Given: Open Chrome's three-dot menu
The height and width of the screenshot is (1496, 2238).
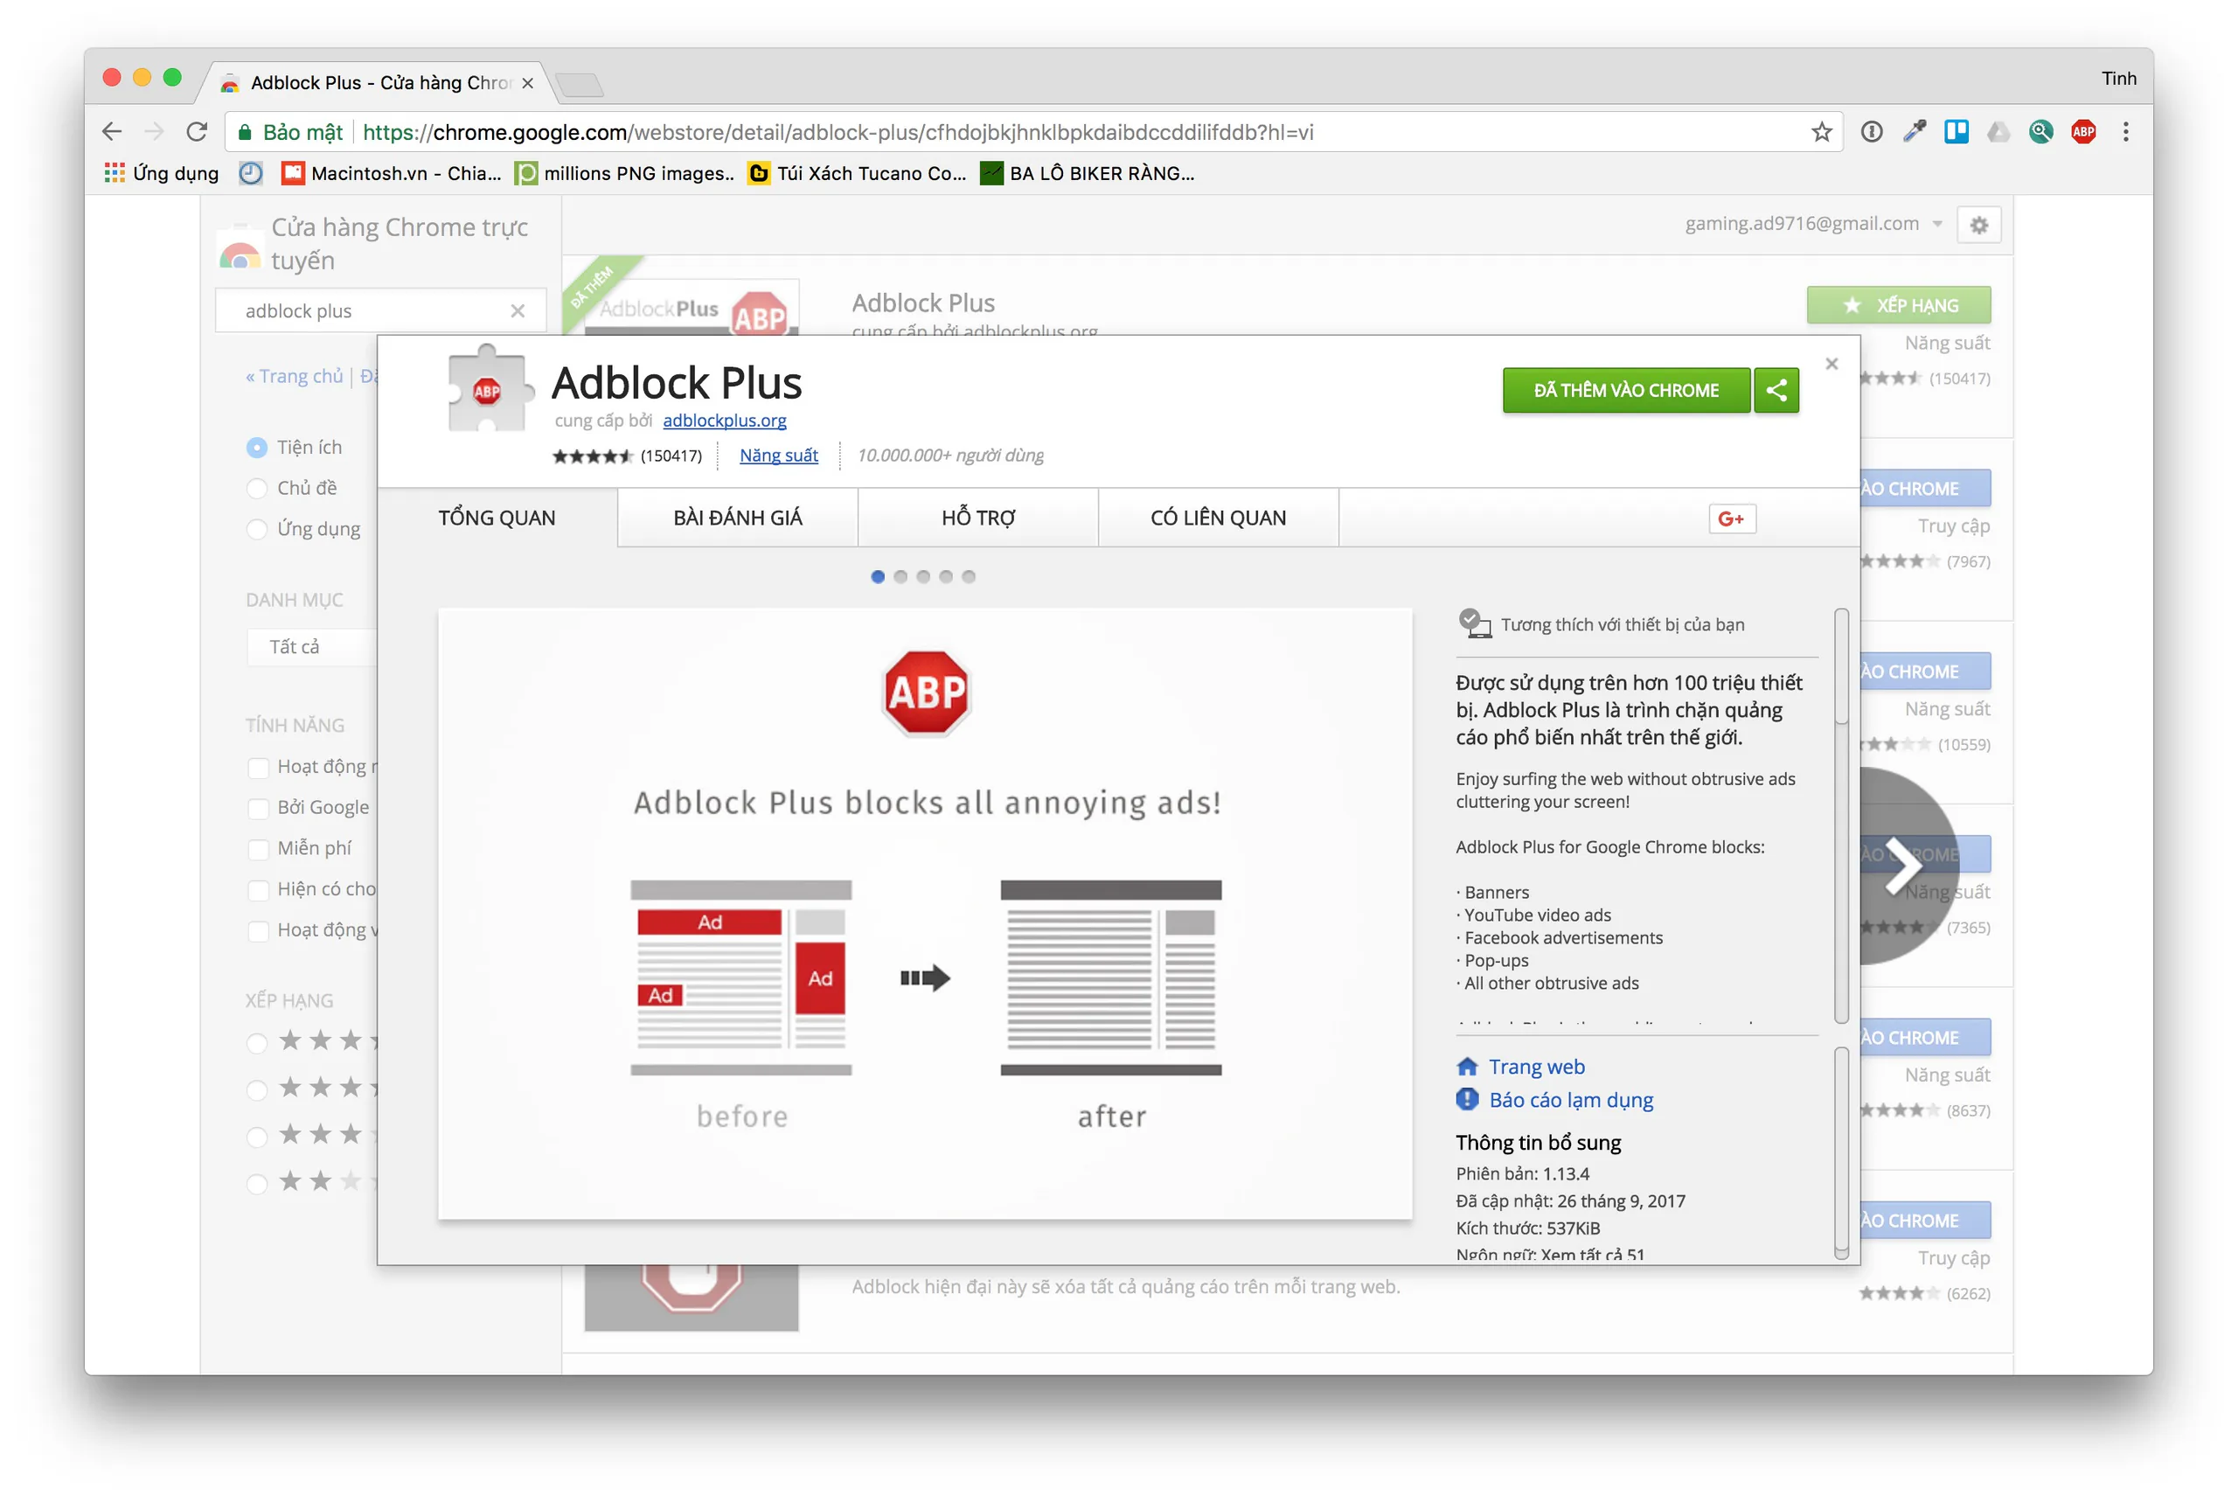Looking at the screenshot, I should pos(2125,132).
